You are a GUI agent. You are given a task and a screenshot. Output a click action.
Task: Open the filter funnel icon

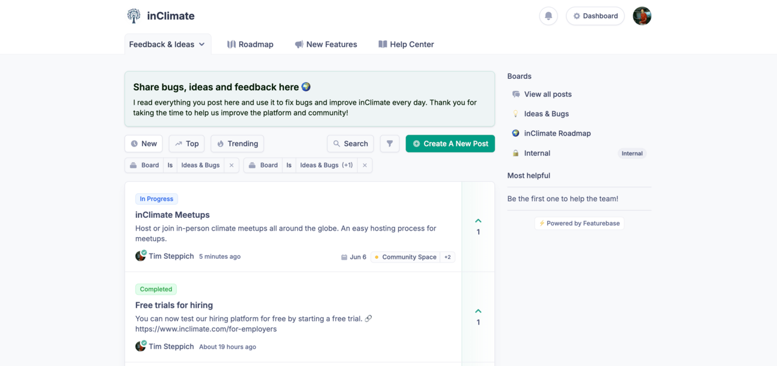(390, 143)
